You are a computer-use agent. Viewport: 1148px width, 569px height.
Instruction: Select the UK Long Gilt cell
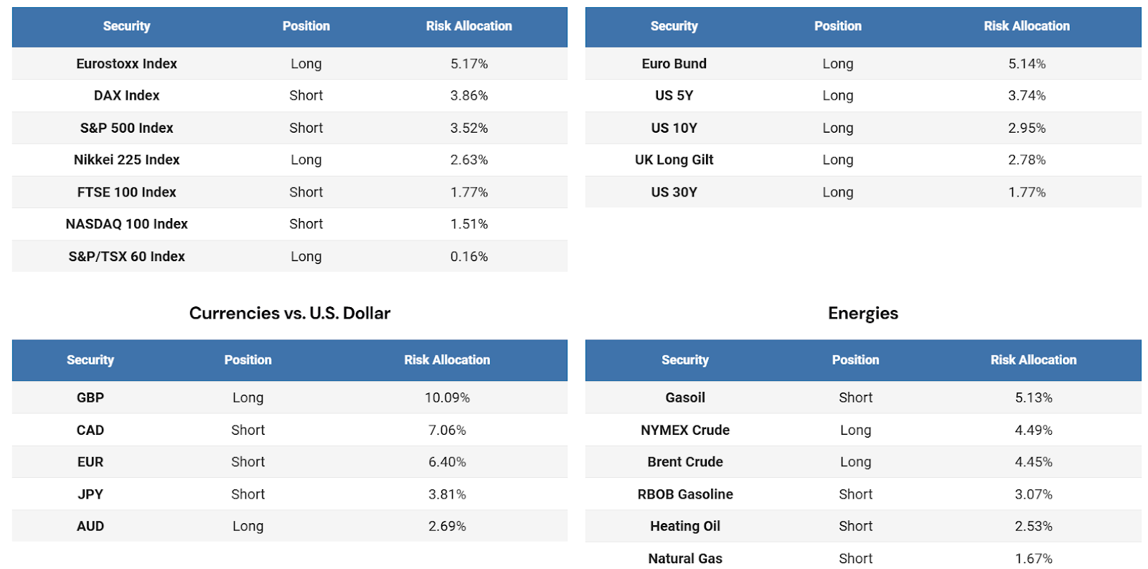[674, 160]
